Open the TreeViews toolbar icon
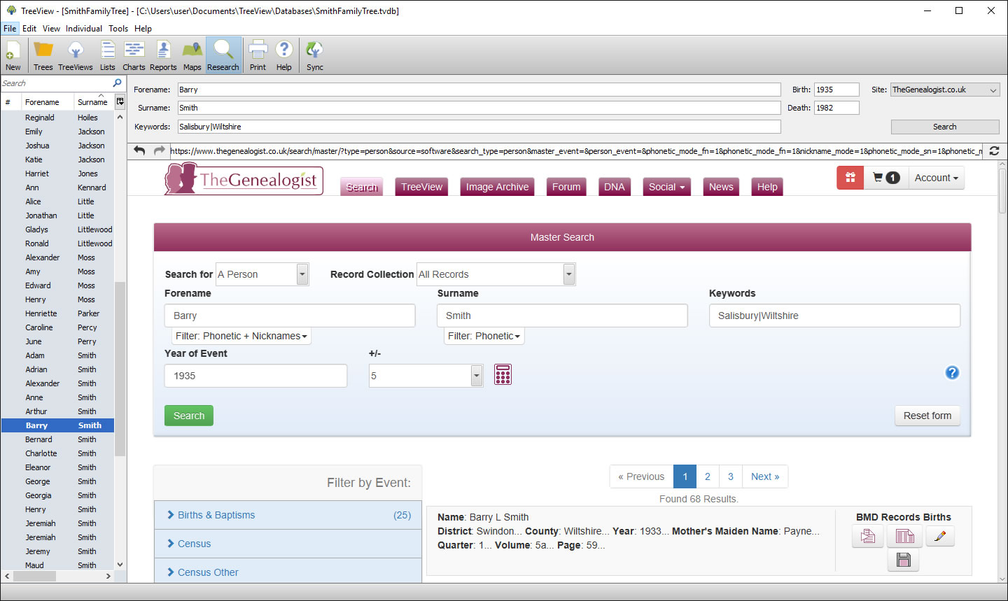 click(76, 55)
